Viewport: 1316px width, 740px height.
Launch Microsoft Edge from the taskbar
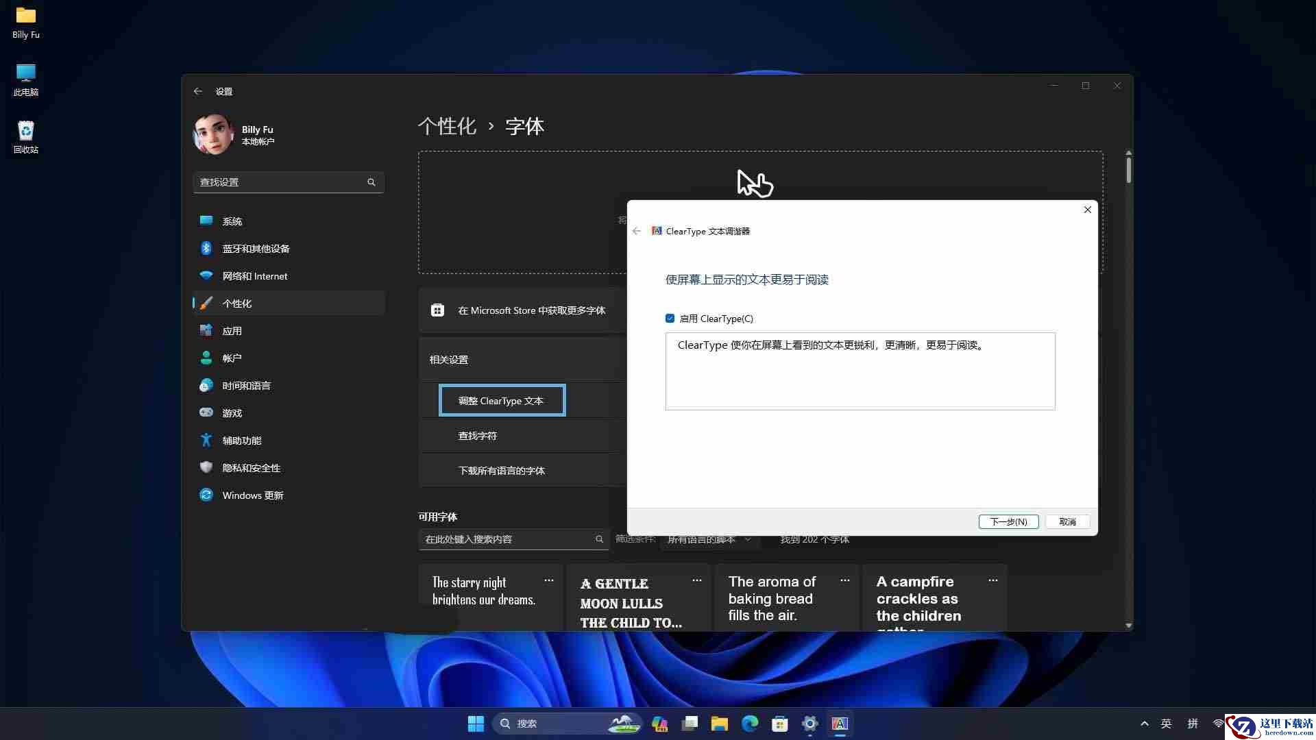pos(750,724)
